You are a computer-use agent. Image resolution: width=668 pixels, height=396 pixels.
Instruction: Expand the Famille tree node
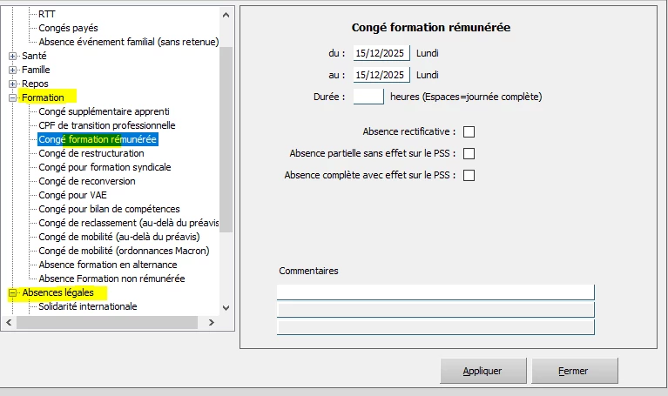click(x=13, y=70)
